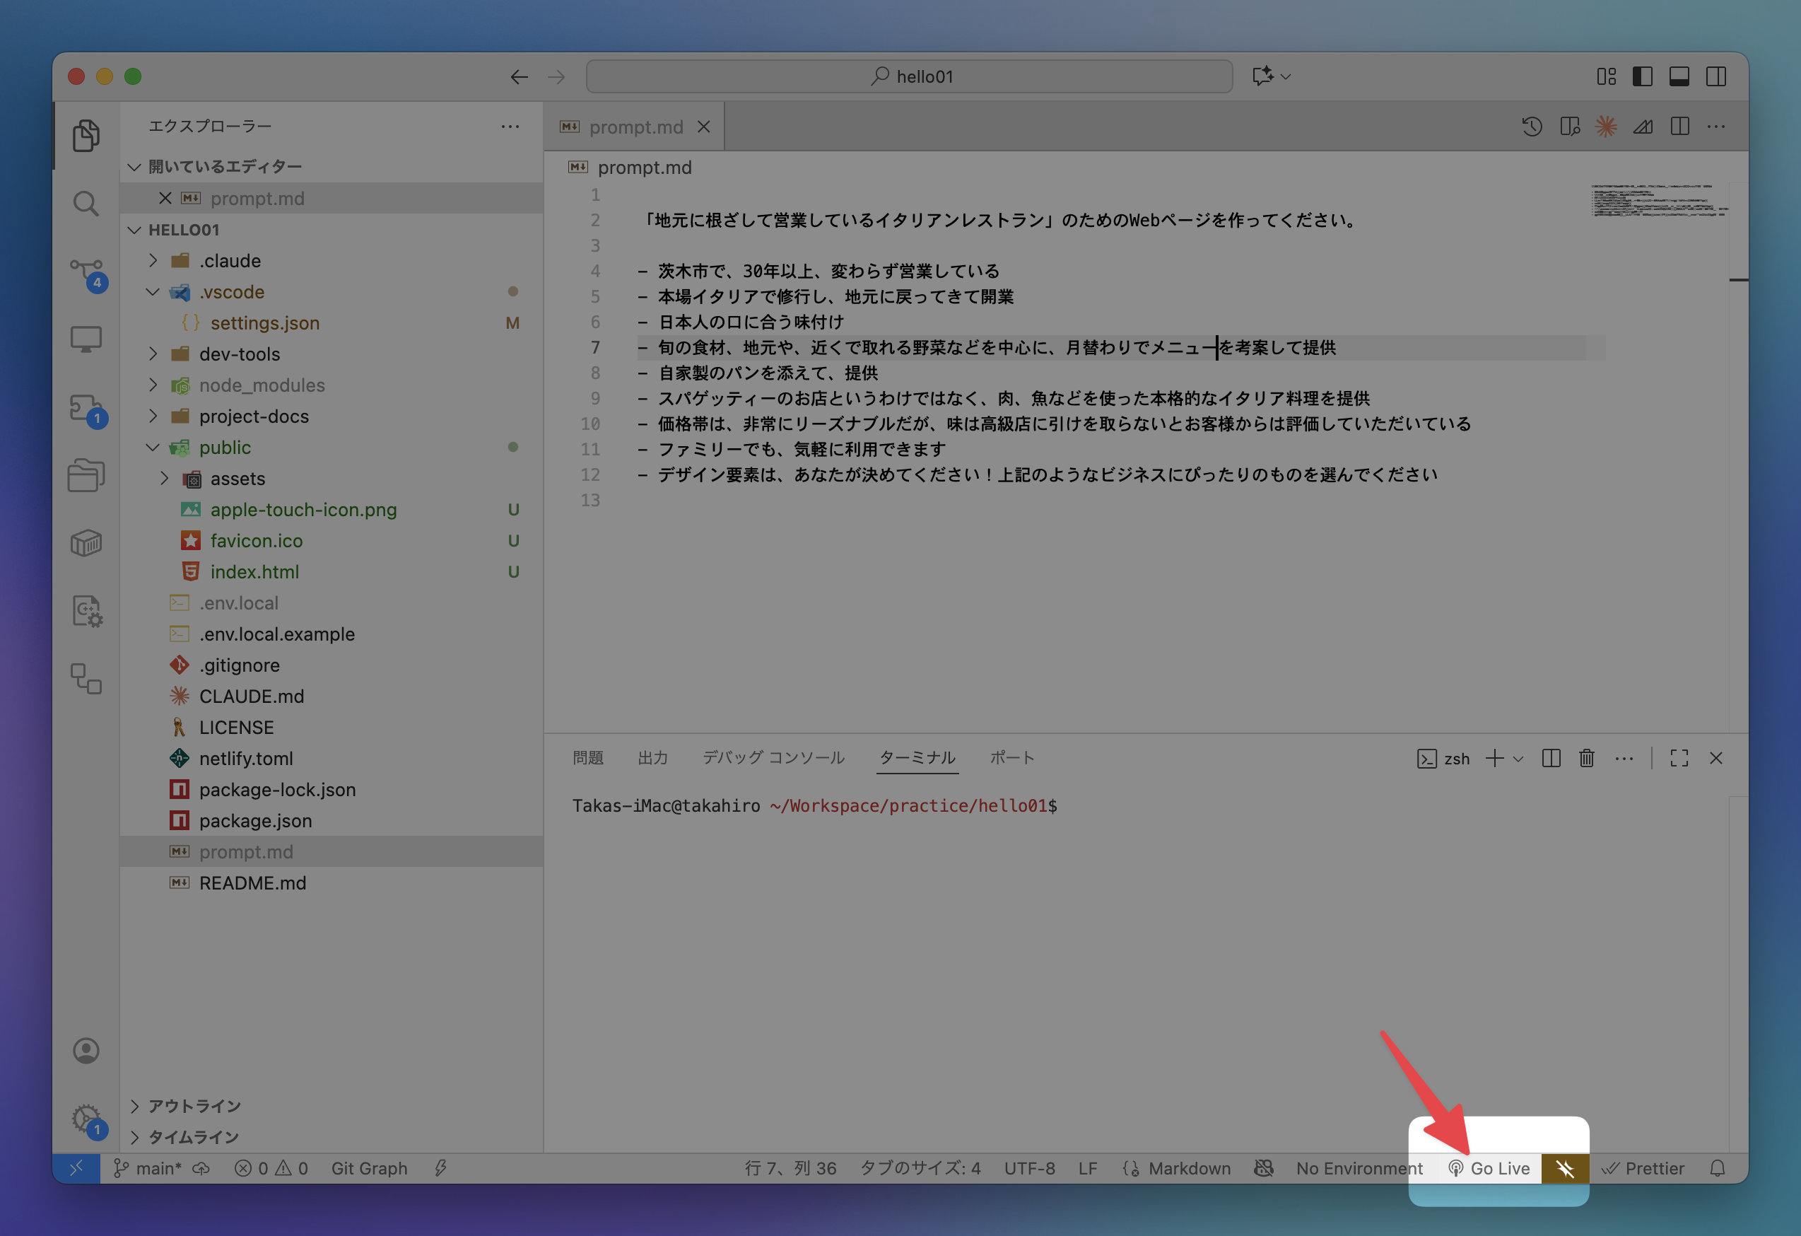This screenshot has height=1236, width=1801.
Task: Open the new terminal launch profile dropdown
Action: (x=1518, y=758)
